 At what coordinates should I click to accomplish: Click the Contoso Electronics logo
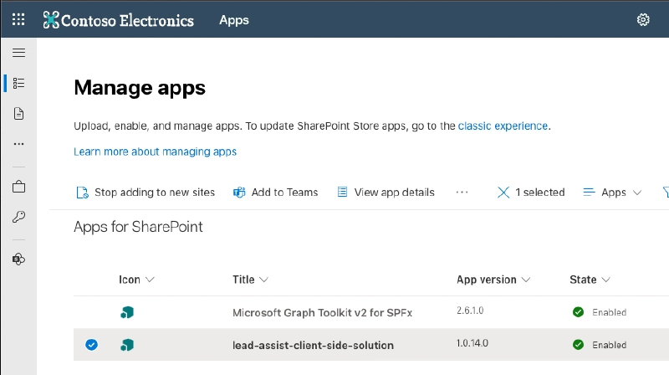tap(119, 20)
